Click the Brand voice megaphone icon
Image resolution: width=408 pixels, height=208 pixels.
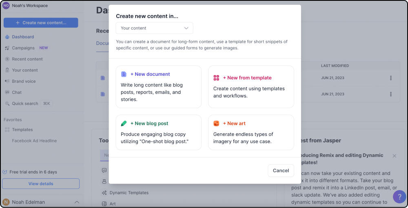tap(7, 81)
